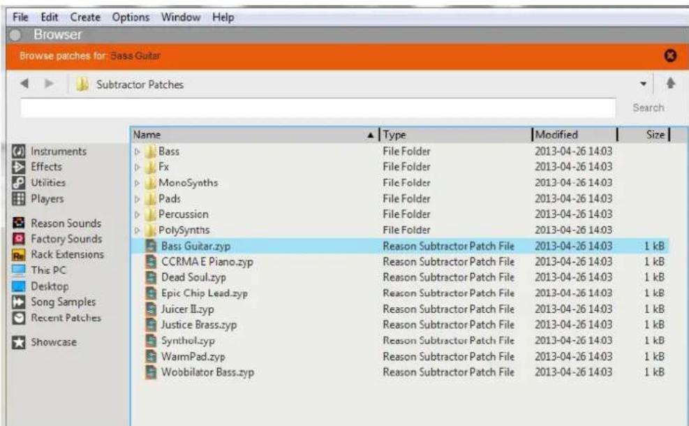
Task: Click the Desktop location icon
Action: [18, 286]
